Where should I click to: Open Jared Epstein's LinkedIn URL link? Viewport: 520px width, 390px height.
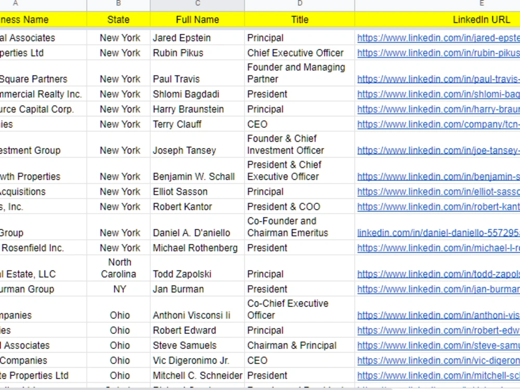438,38
